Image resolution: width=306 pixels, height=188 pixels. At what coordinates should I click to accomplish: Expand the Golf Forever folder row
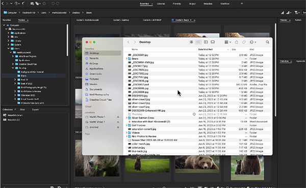(x=126, y=125)
